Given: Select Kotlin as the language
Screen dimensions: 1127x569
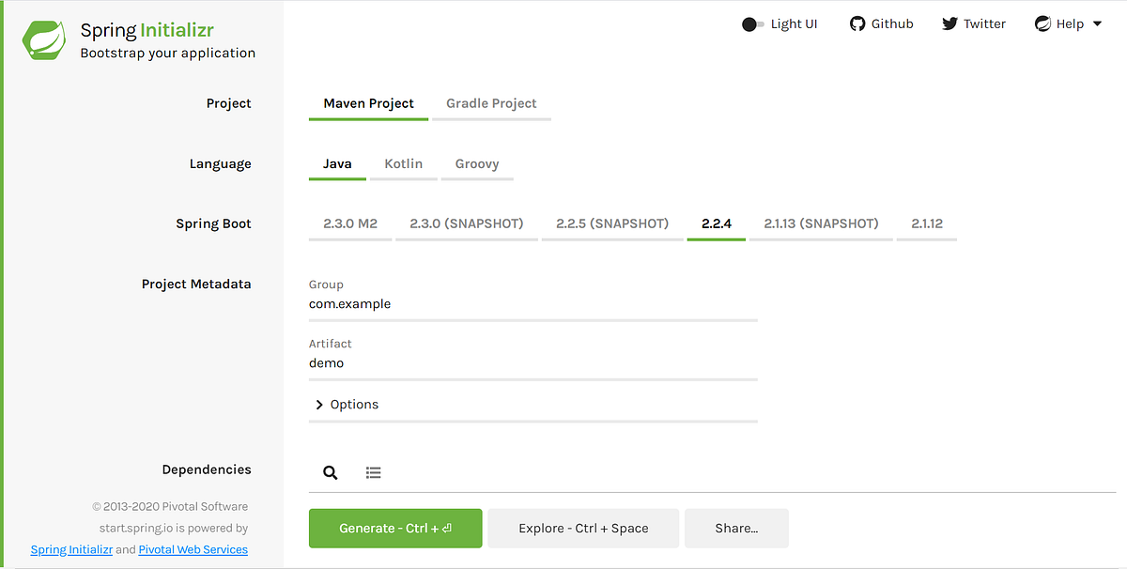Looking at the screenshot, I should (403, 163).
